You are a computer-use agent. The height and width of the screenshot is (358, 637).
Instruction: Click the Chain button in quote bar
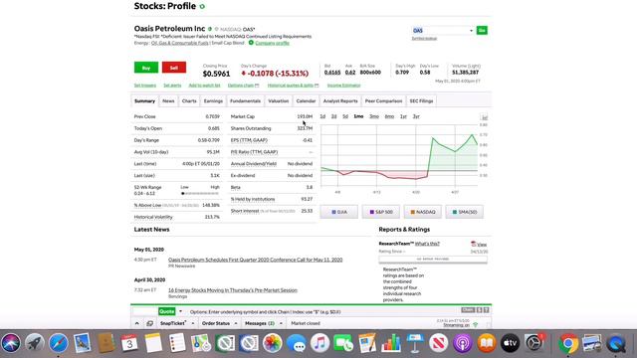[x=468, y=310]
